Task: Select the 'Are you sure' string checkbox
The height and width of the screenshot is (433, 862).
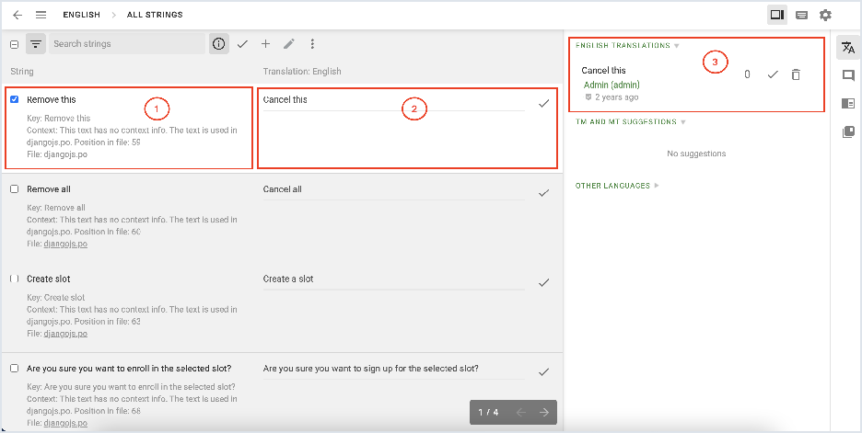Action: click(14, 368)
